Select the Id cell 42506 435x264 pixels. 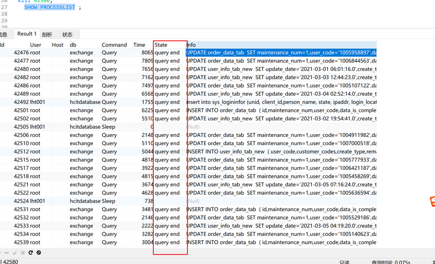tap(21, 135)
